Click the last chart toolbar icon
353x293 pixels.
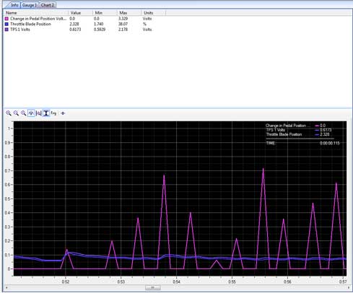[x=63, y=113]
